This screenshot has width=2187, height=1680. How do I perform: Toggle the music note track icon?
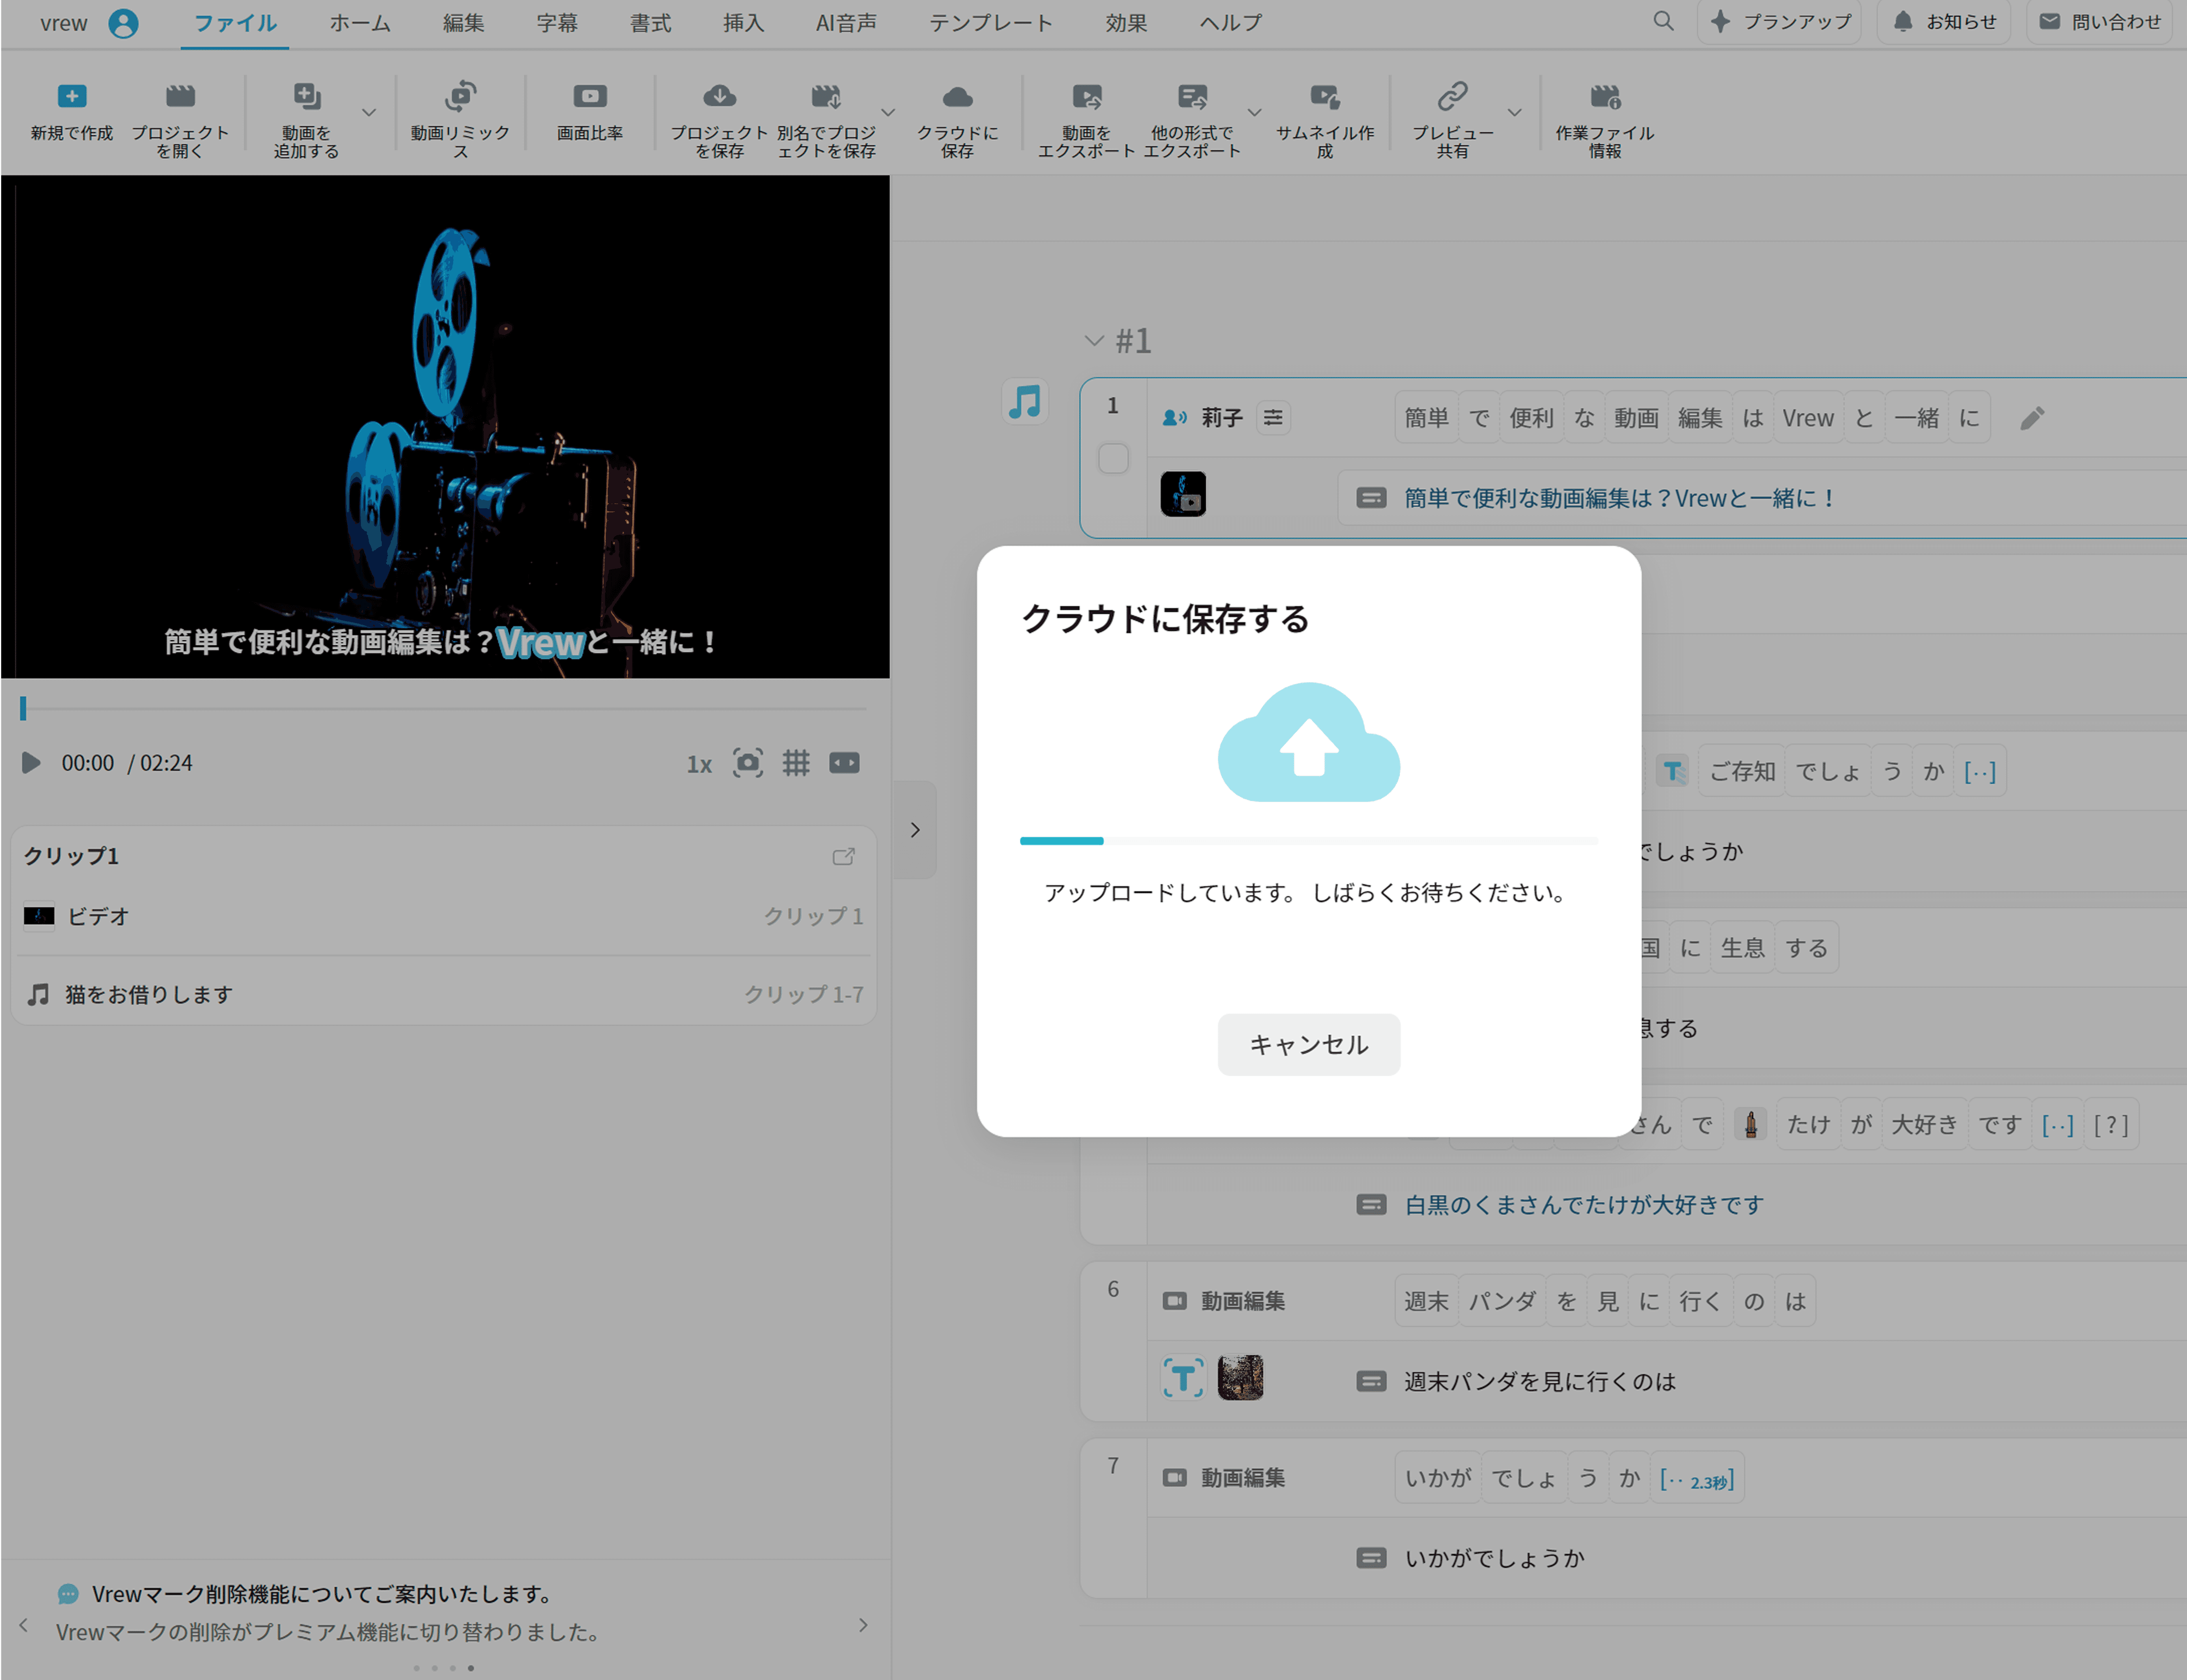[1025, 402]
